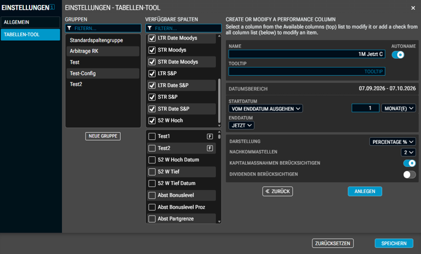Viewport: 421px width, 254px height.
Task: Click the F icon on the Test1 row
Action: [x=210, y=137]
